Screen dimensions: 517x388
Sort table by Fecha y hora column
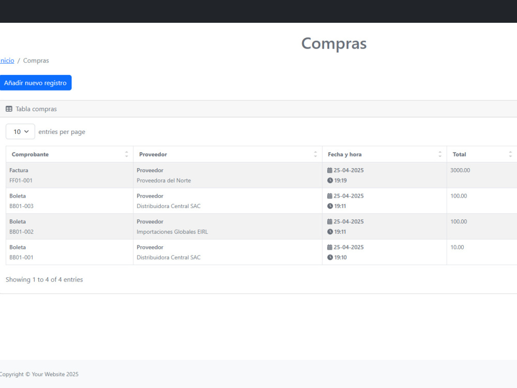coord(440,154)
